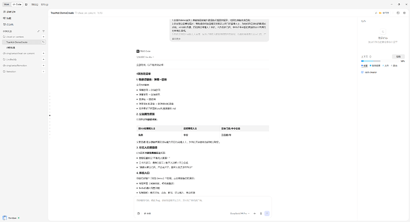The height and width of the screenshot is (222, 410).
Task: Collapse the 'cheat on content' folder arrow
Action: [43, 37]
